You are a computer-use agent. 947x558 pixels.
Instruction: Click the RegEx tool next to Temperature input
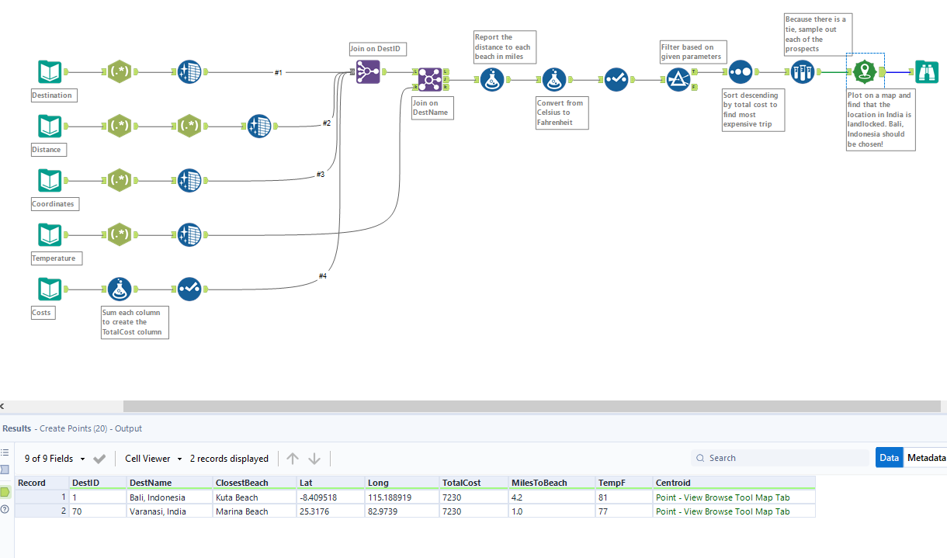click(x=119, y=235)
